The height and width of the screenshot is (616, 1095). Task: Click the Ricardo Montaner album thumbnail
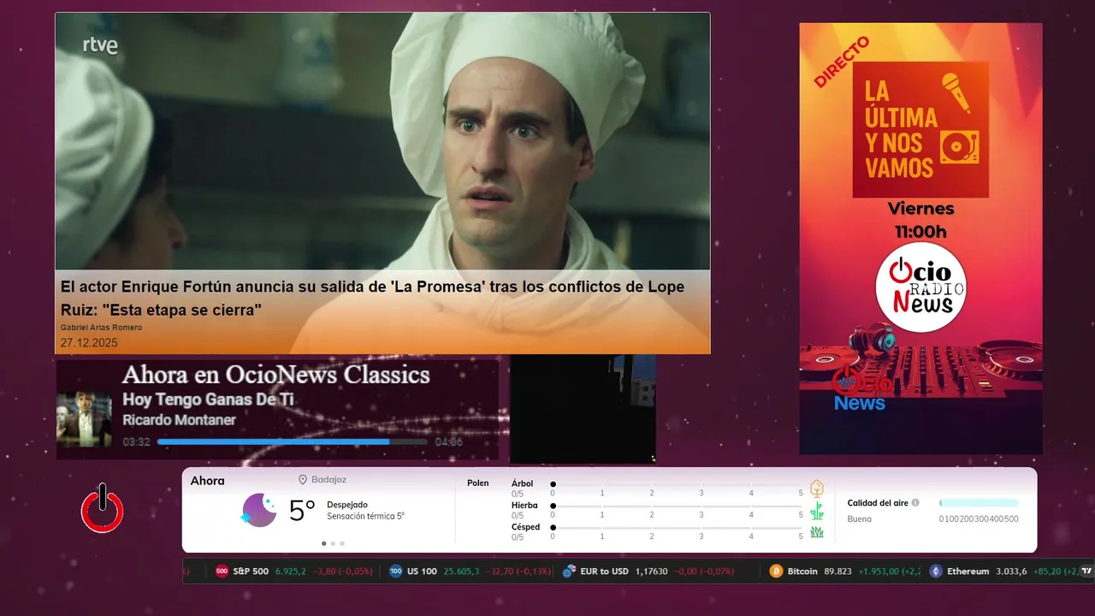click(84, 419)
